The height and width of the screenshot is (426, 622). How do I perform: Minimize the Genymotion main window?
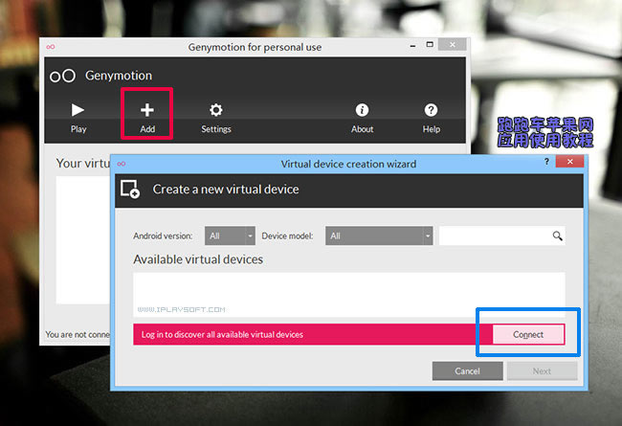[x=413, y=45]
